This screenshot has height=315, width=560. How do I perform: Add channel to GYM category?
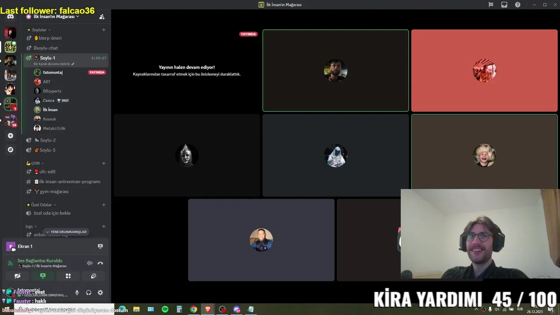coord(104,163)
